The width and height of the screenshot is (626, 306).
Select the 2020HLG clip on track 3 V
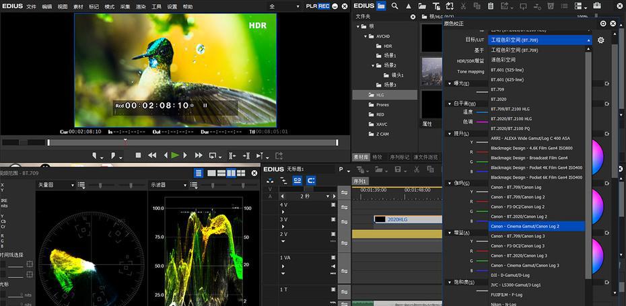coord(408,219)
